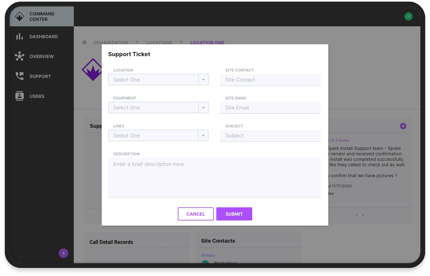Open the Organization breadcrumb item

[111, 43]
